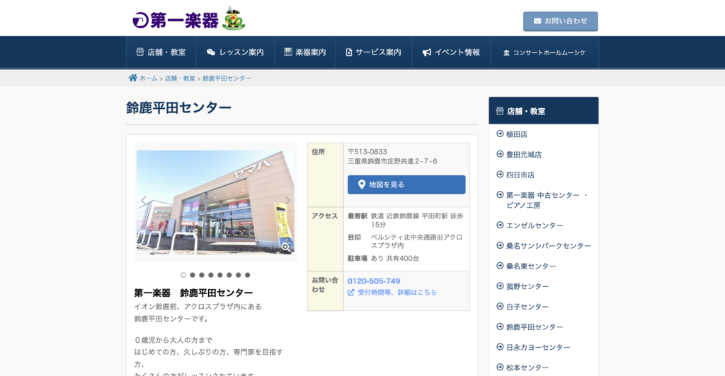Viewport: 725px width, 376px height.
Task: Click external link icon beside 受付時間等
Action: [351, 293]
